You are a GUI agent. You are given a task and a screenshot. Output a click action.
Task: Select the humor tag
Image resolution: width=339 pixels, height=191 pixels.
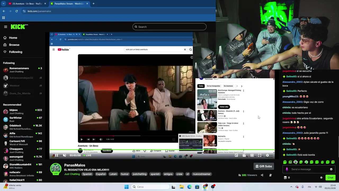[x=125, y=174]
